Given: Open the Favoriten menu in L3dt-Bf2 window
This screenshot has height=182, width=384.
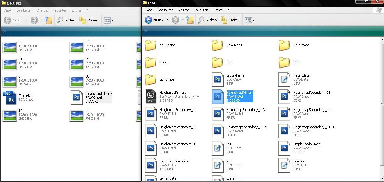Looking at the screenshot, I should tap(60, 10).
